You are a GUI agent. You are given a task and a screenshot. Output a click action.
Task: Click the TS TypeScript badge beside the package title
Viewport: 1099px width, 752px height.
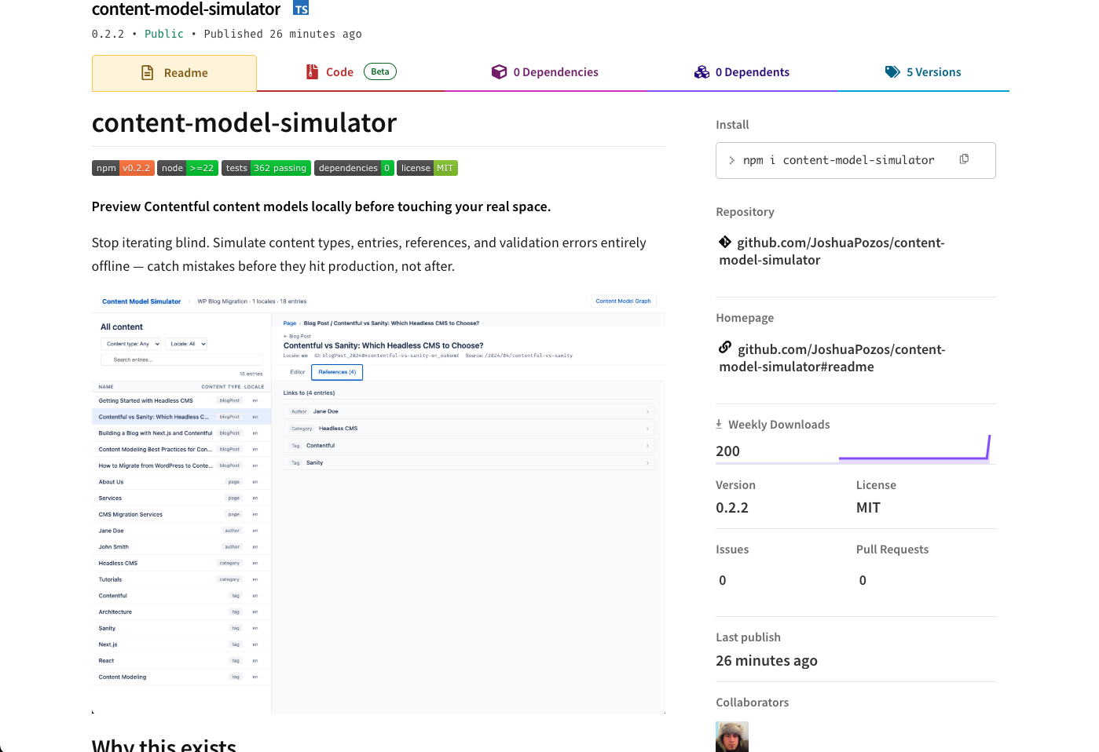(300, 8)
